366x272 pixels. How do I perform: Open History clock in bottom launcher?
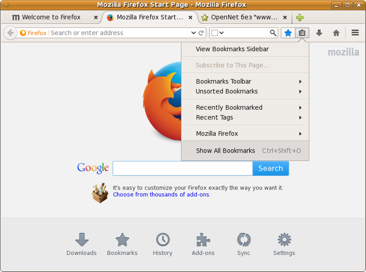coord(163,244)
